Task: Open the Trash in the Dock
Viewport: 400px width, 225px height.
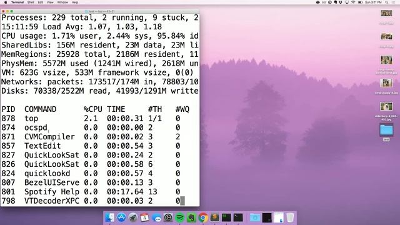Action: [290, 217]
